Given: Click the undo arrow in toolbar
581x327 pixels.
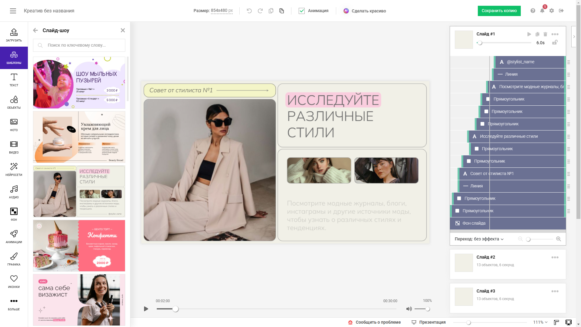Looking at the screenshot, I should click(x=249, y=11).
